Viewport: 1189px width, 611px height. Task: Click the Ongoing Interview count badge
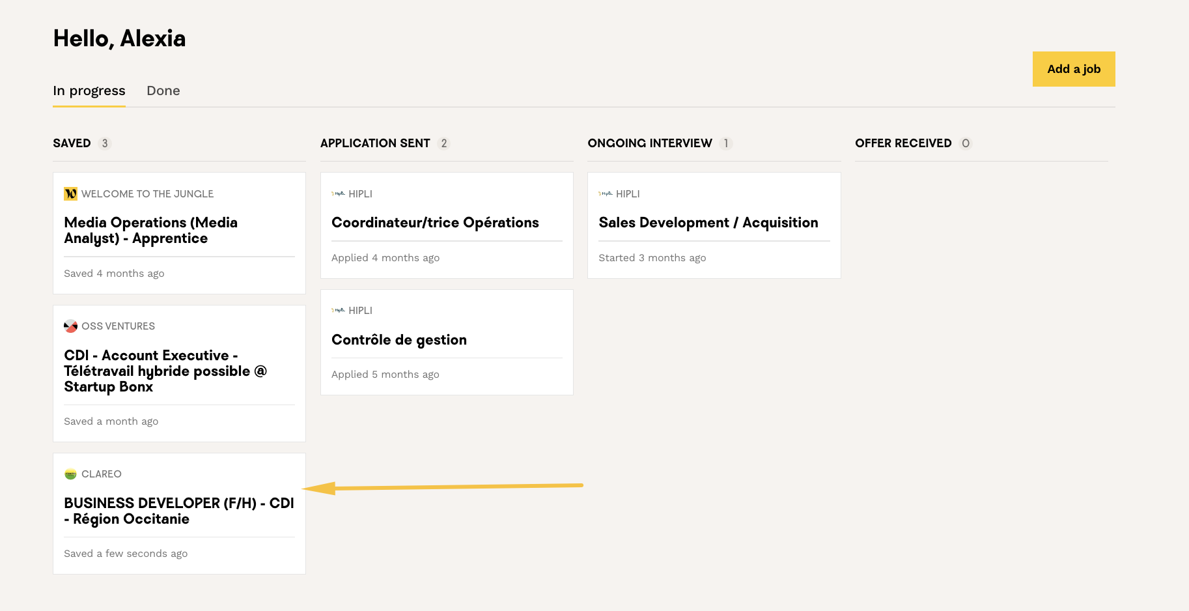tap(726, 143)
